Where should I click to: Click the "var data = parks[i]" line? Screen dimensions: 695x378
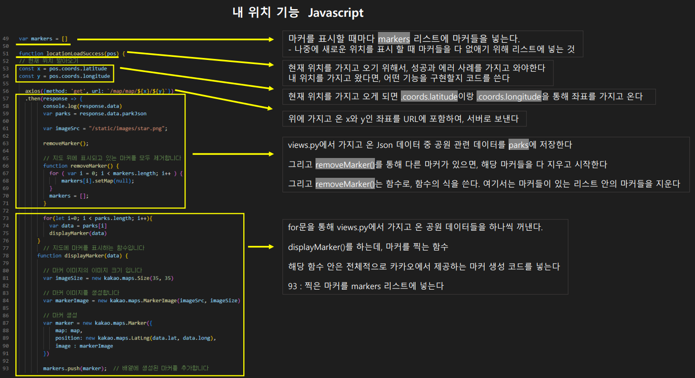pos(78,226)
